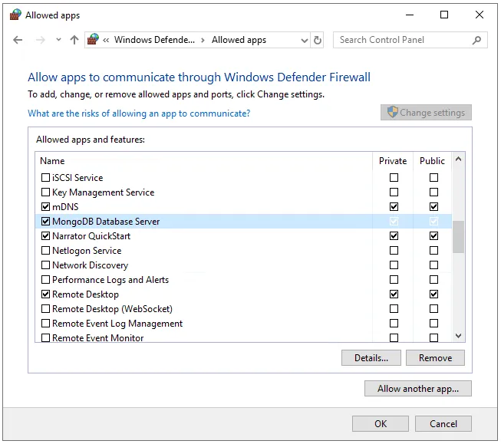
Task: Click the Allowed apps title bar icon
Action: click(x=15, y=15)
